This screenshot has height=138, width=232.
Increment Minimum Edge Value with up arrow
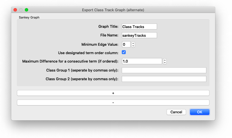133,43
